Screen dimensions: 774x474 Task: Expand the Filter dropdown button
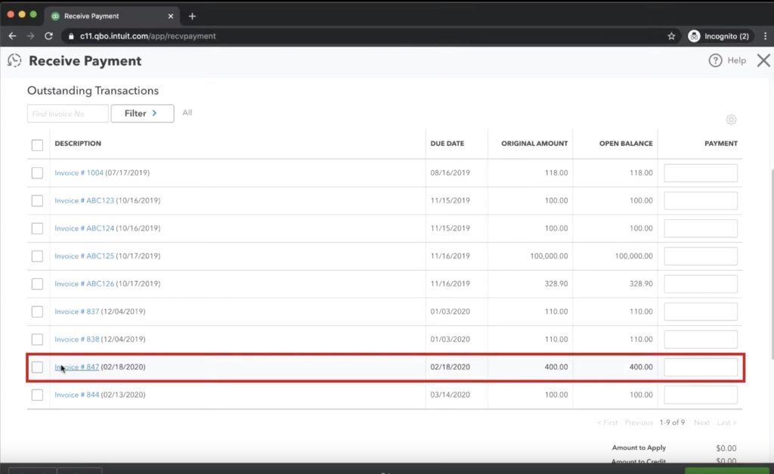(142, 113)
